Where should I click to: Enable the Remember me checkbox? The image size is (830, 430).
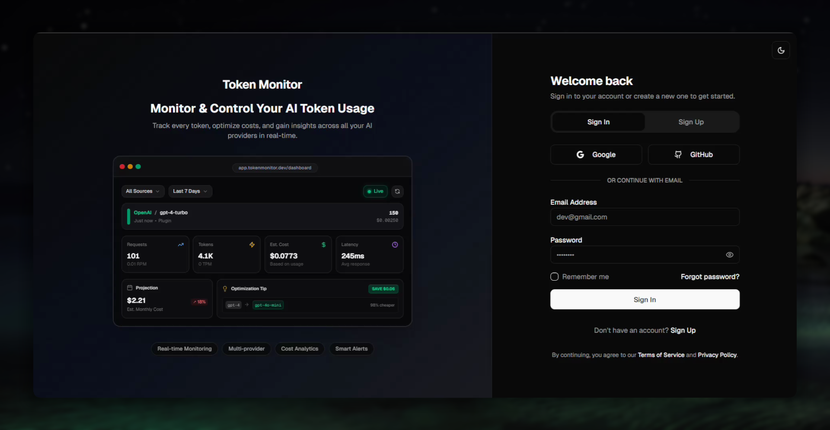click(x=555, y=277)
